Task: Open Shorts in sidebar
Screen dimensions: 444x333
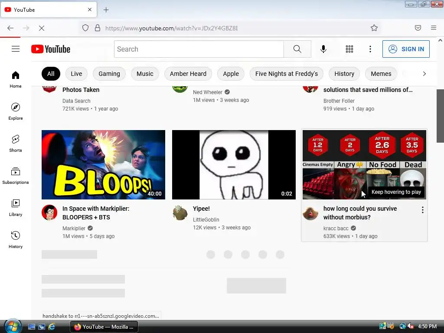Action: pos(16,144)
